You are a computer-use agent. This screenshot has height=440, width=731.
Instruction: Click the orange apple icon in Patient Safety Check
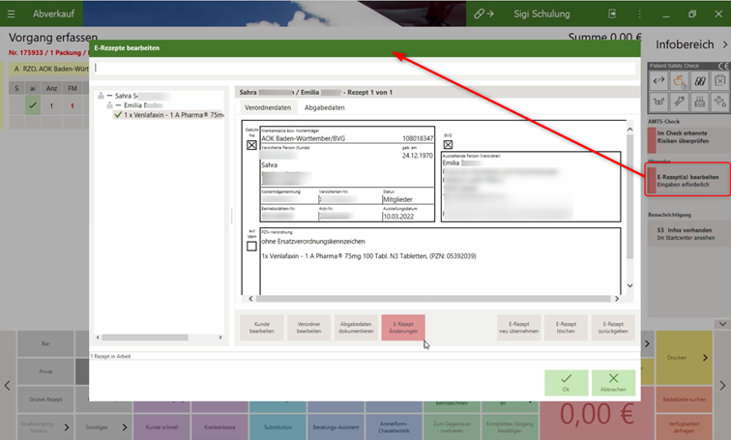coord(679,81)
